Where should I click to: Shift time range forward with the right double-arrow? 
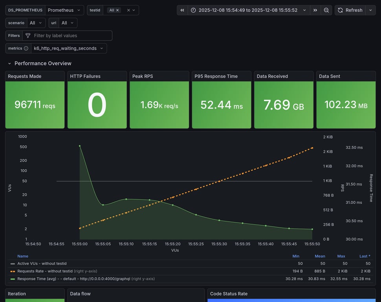click(315, 10)
